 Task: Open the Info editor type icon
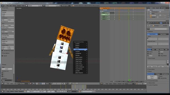point(2,6)
